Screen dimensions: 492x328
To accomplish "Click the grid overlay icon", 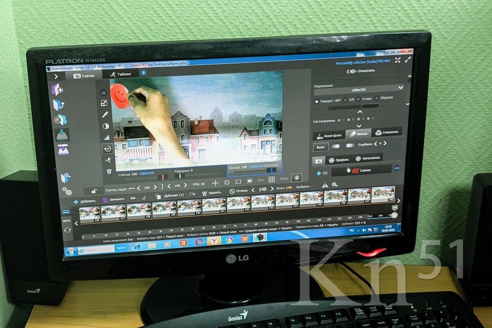I will 271,180.
